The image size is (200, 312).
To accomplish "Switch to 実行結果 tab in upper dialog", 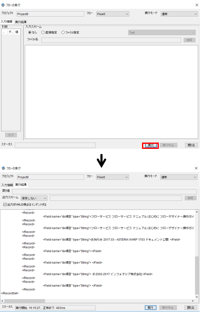I will (21, 22).
